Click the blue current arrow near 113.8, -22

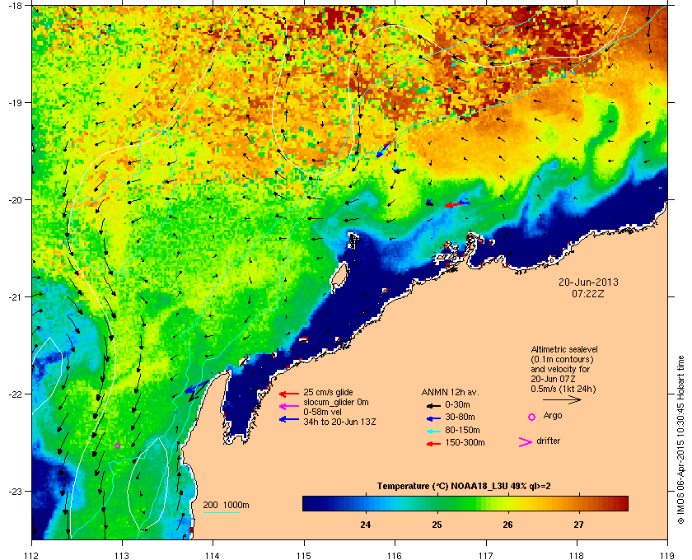pyautogui.click(x=196, y=387)
